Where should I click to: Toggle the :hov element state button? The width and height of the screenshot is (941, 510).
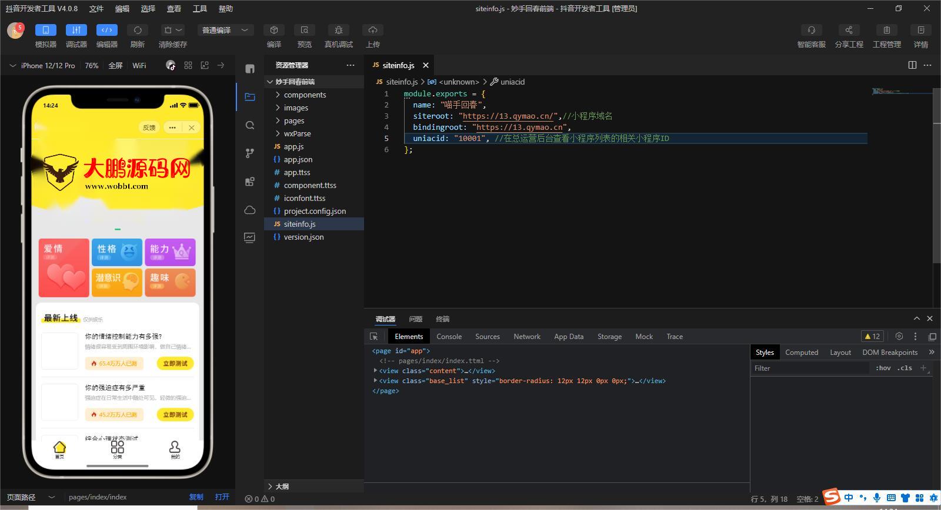coord(883,368)
